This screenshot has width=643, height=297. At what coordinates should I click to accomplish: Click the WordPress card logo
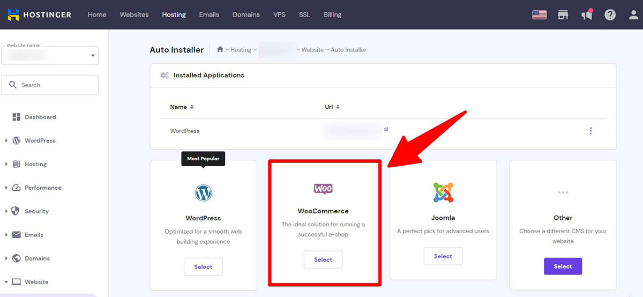[203, 193]
